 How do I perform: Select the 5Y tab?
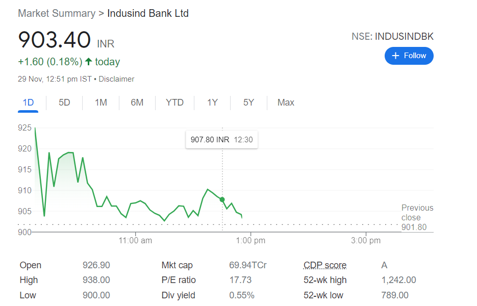248,103
